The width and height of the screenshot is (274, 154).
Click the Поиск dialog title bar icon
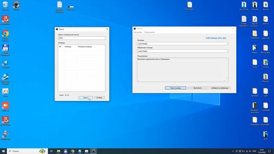point(57,29)
